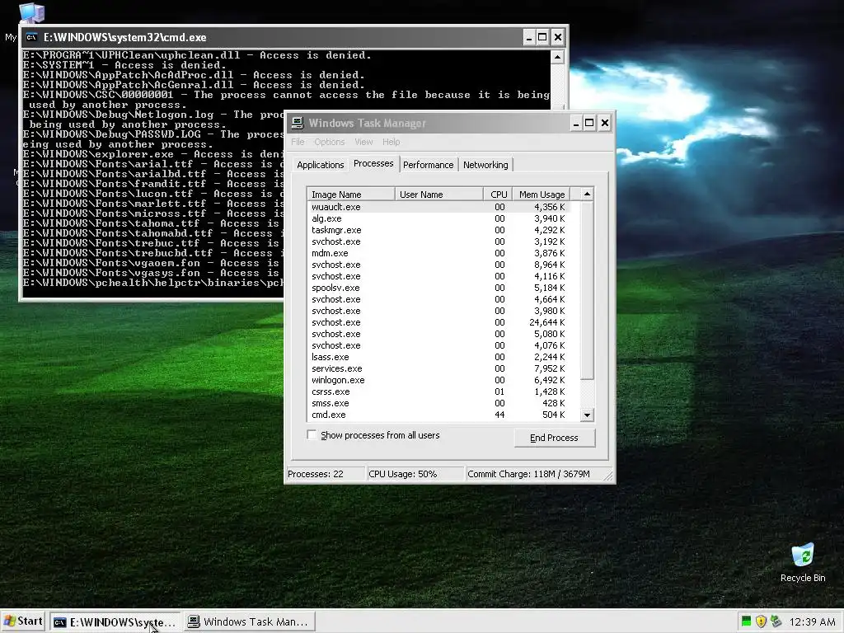Switch to the Networking tab
844x633 pixels.
point(485,165)
